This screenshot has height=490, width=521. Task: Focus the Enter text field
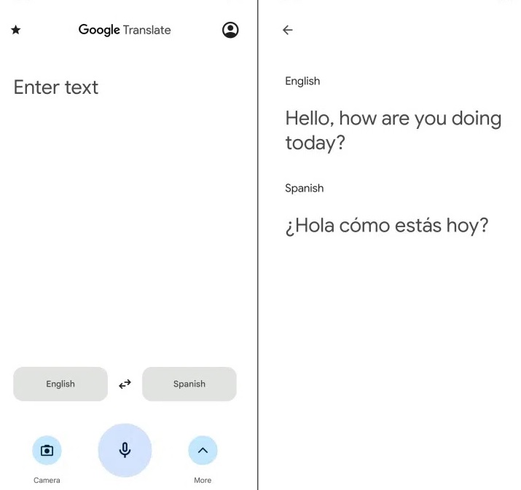[56, 87]
